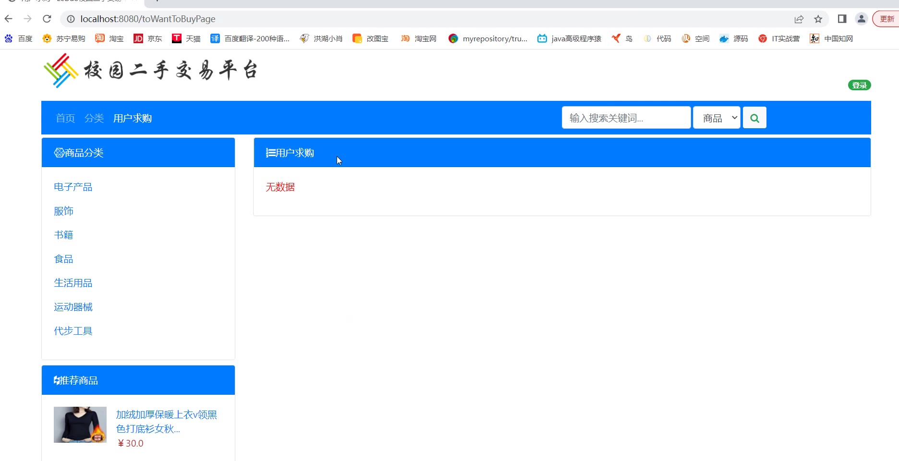The width and height of the screenshot is (899, 461).
Task: Reload the page with the refresh icon
Action: click(x=47, y=19)
